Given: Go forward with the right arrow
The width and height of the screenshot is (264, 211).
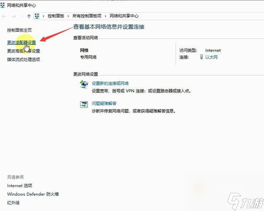Looking at the screenshot, I should click(14, 16).
